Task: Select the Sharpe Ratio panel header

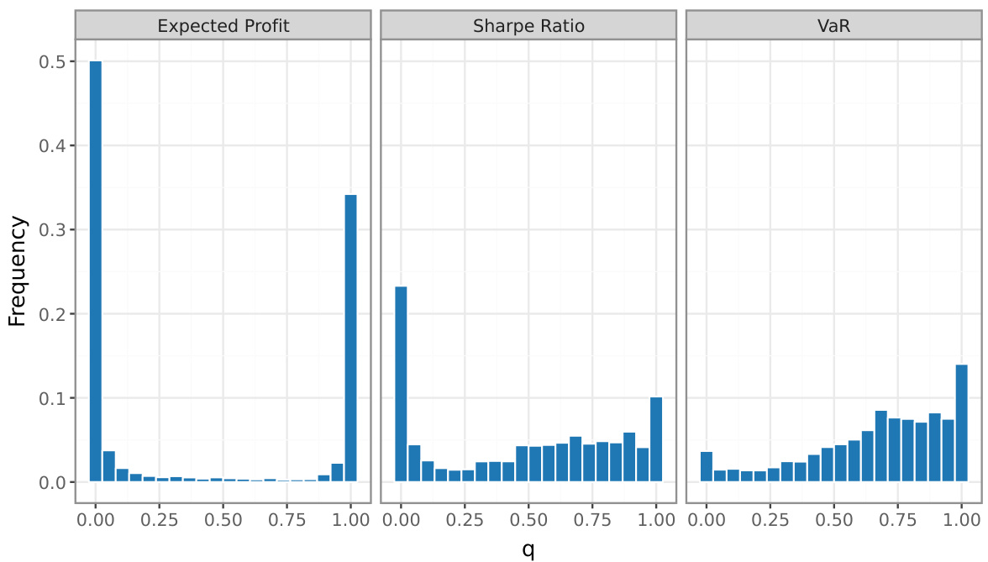Action: click(528, 25)
